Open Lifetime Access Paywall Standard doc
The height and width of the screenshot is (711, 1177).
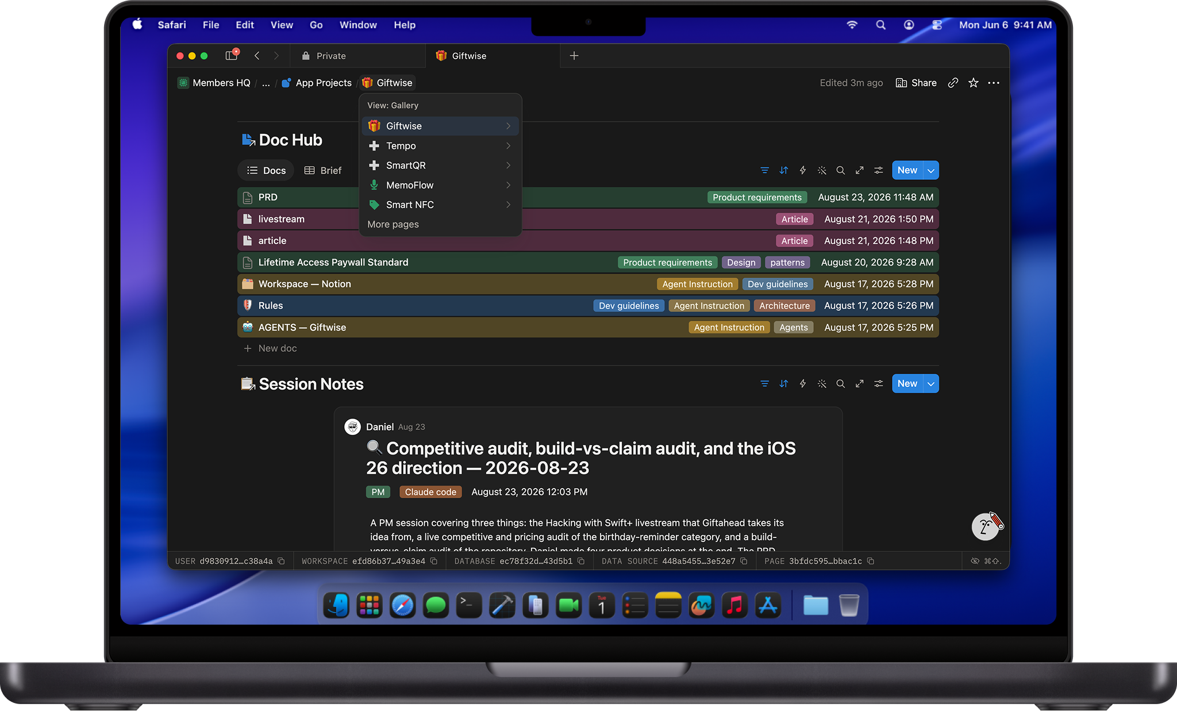point(588,262)
